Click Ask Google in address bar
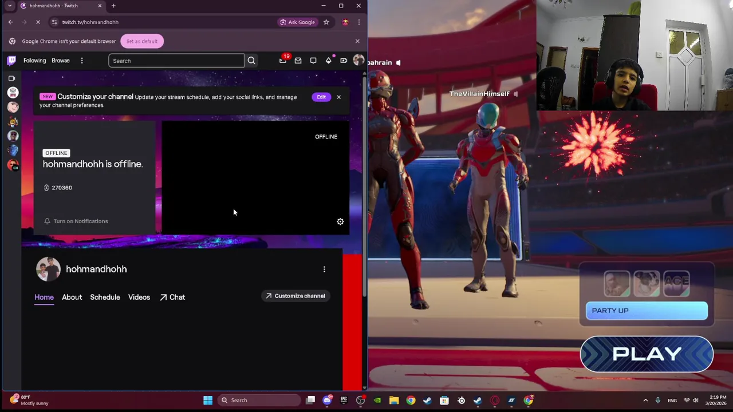This screenshot has height=412, width=733. (297, 22)
